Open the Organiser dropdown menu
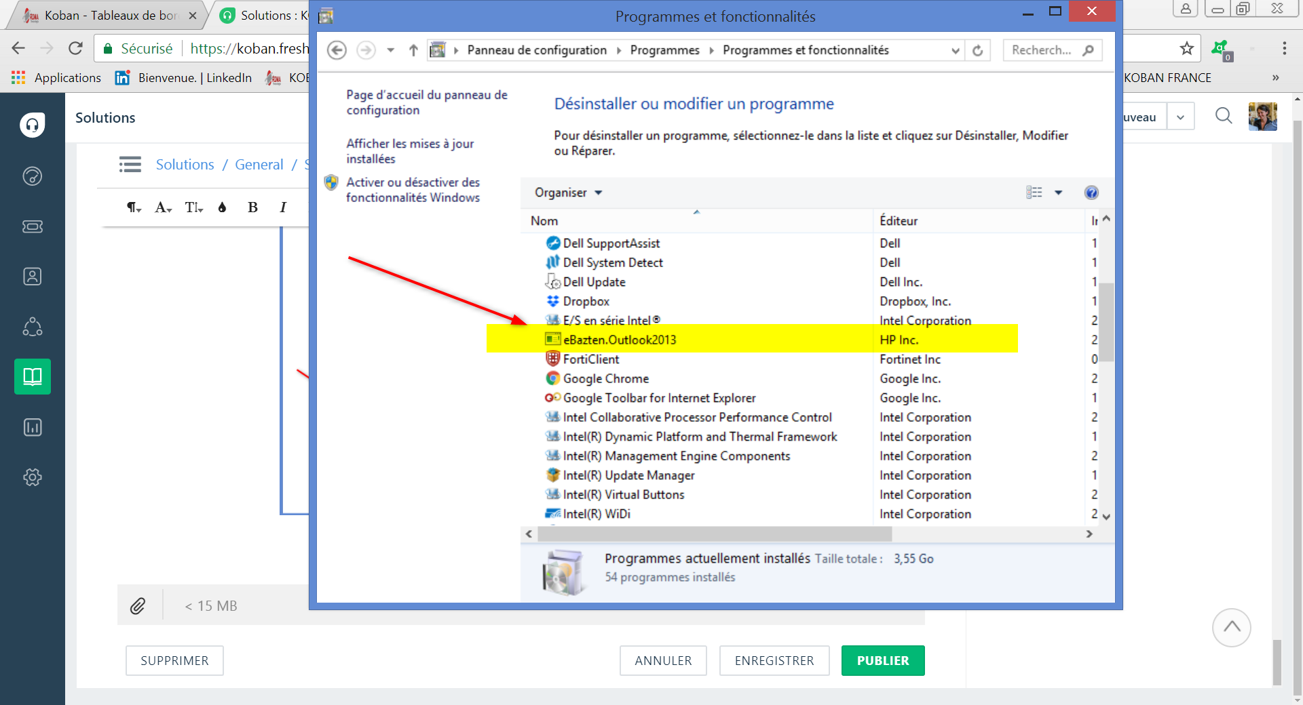1303x705 pixels. [x=568, y=193]
